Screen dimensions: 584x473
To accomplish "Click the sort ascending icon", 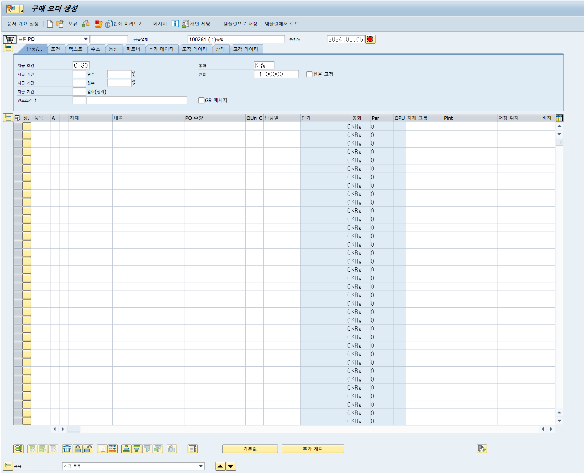I will [126, 449].
